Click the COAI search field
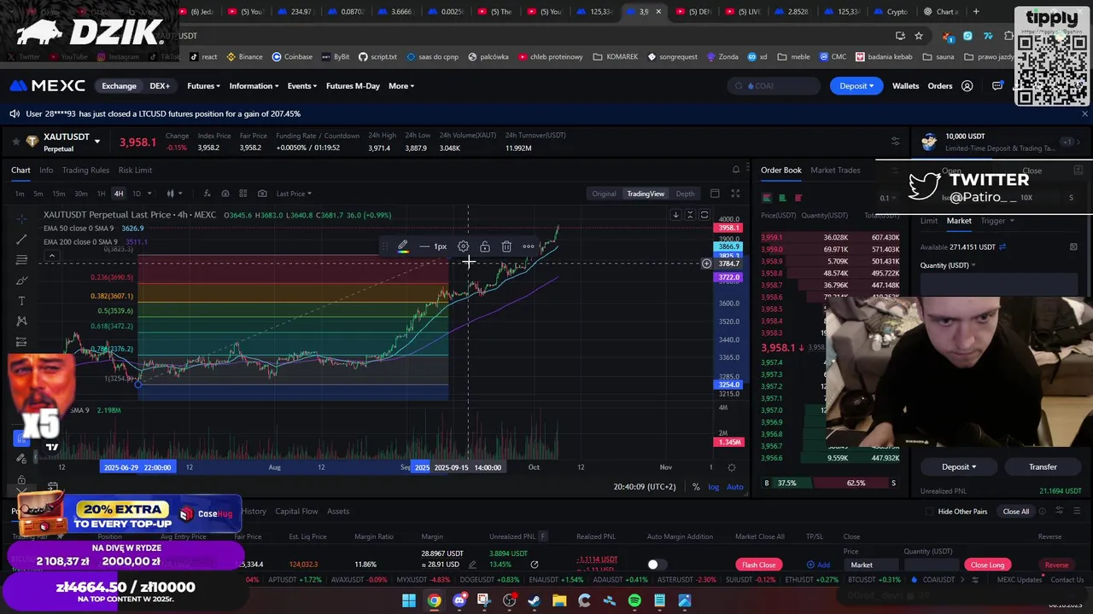 pos(774,86)
